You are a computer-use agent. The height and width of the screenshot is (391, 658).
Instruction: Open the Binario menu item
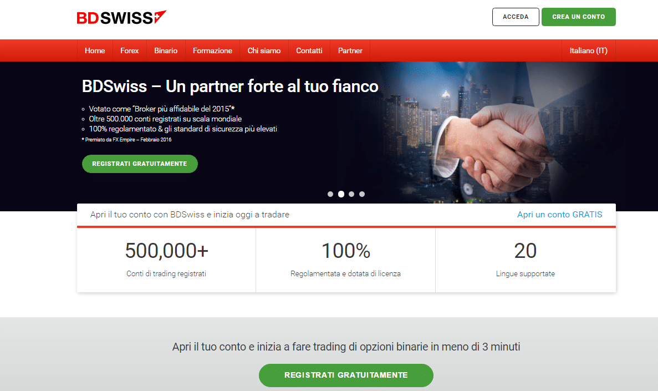tap(166, 50)
